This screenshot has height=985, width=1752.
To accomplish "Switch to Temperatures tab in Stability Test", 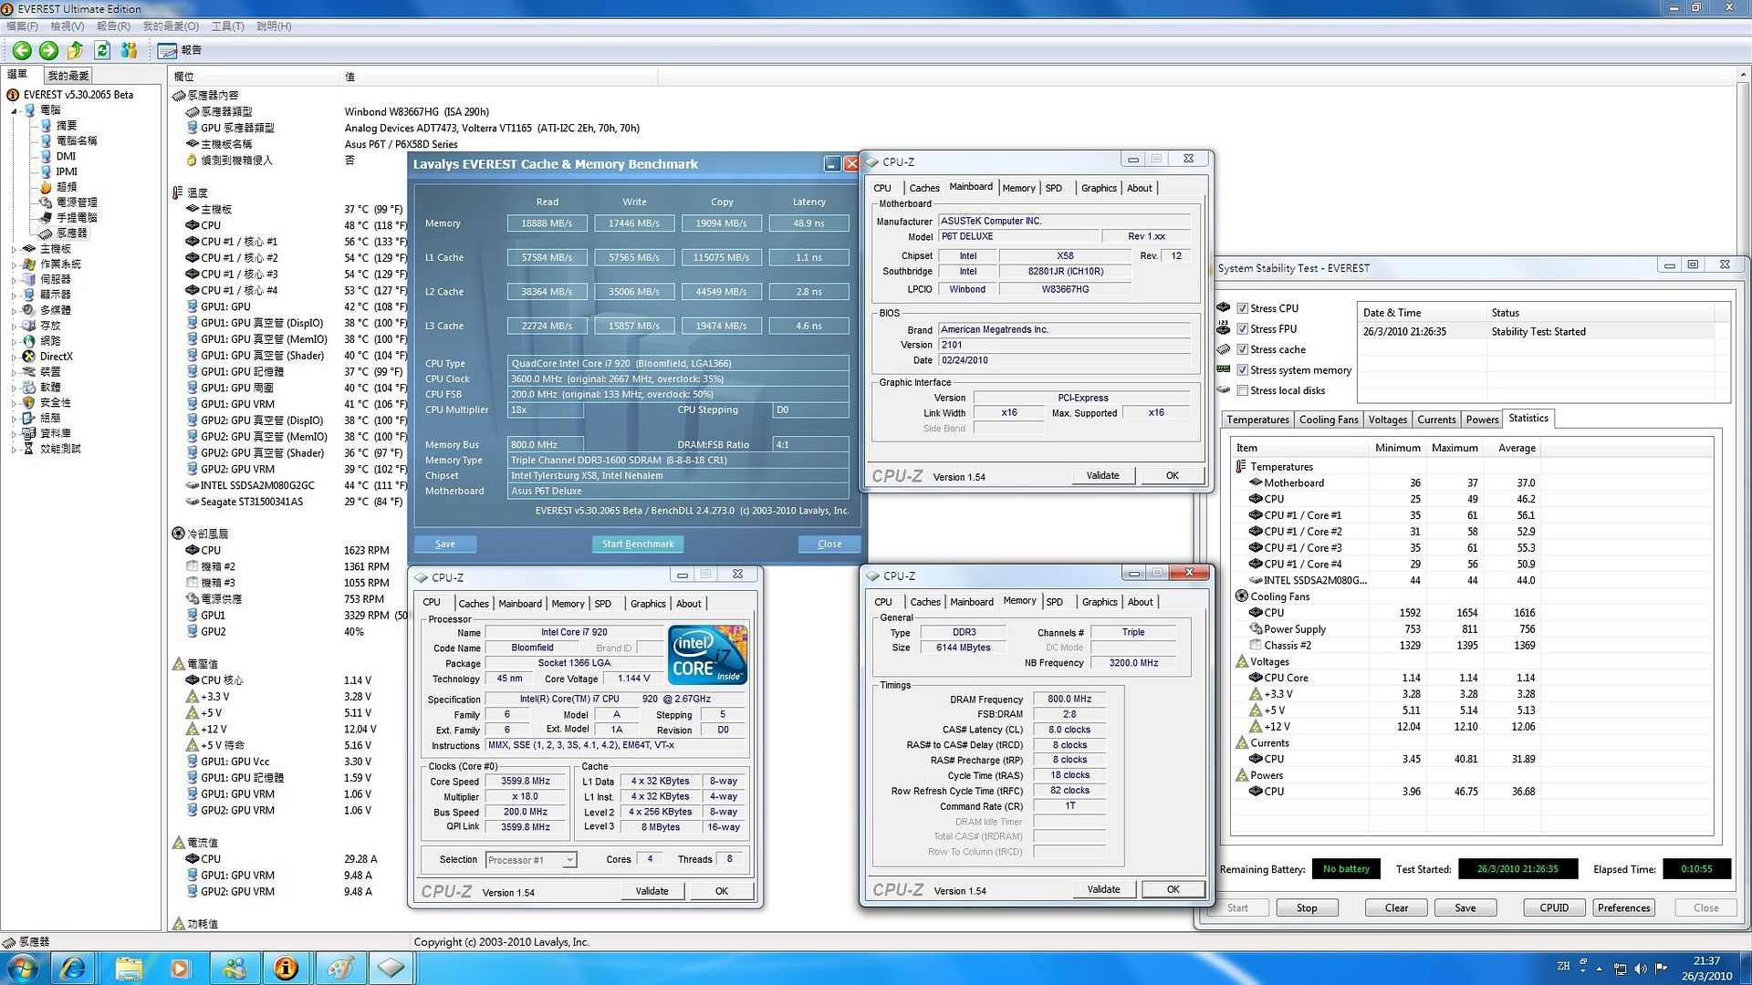I will point(1257,420).
